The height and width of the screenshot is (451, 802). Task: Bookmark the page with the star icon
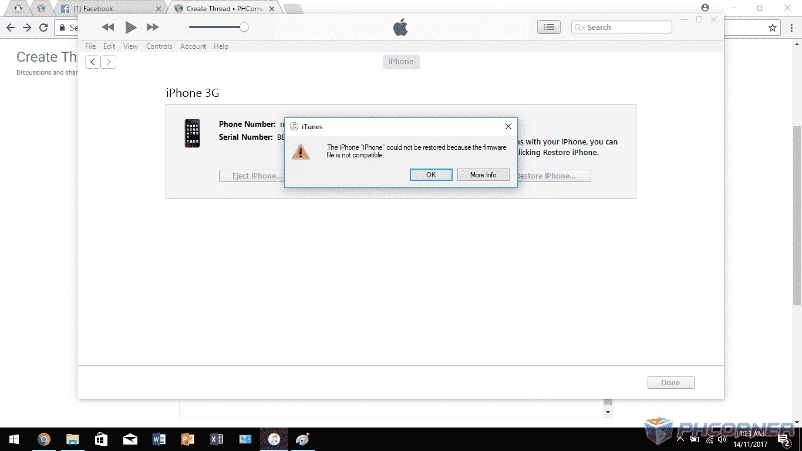(773, 28)
